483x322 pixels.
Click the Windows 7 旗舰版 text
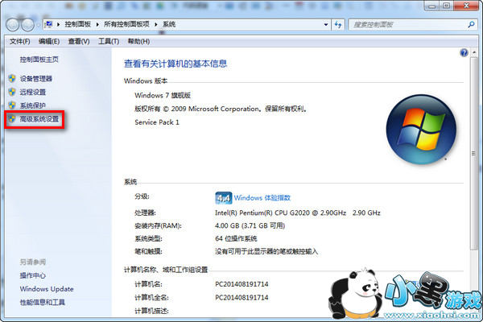pos(163,96)
